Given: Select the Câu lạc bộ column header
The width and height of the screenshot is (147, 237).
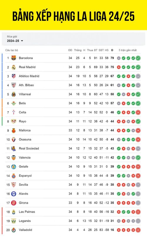Looking at the screenshot, I should [11, 50].
